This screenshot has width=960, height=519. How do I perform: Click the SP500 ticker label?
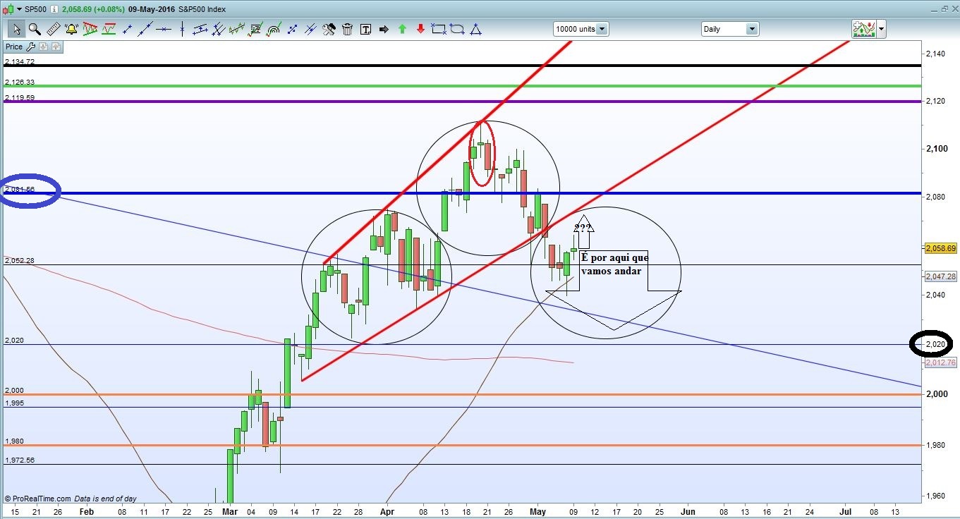pos(36,10)
